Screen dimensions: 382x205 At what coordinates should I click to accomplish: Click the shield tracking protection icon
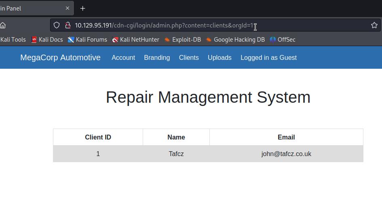point(57,25)
